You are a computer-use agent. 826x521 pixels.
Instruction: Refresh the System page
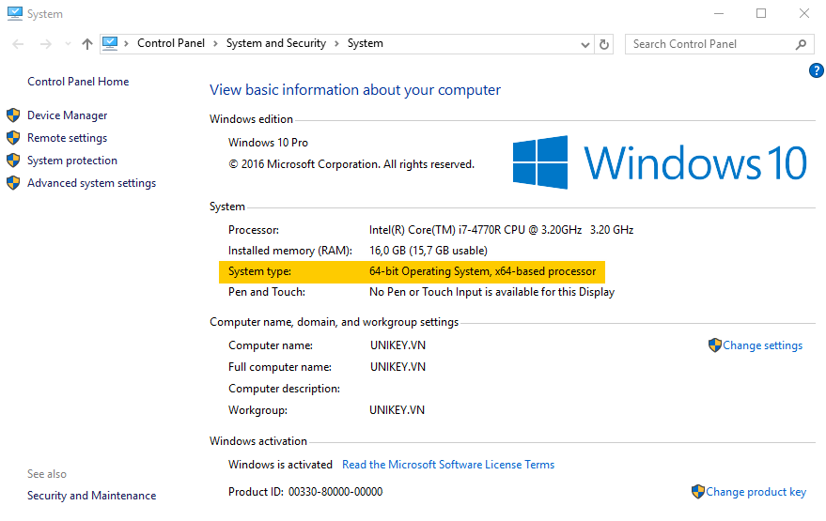(x=604, y=45)
